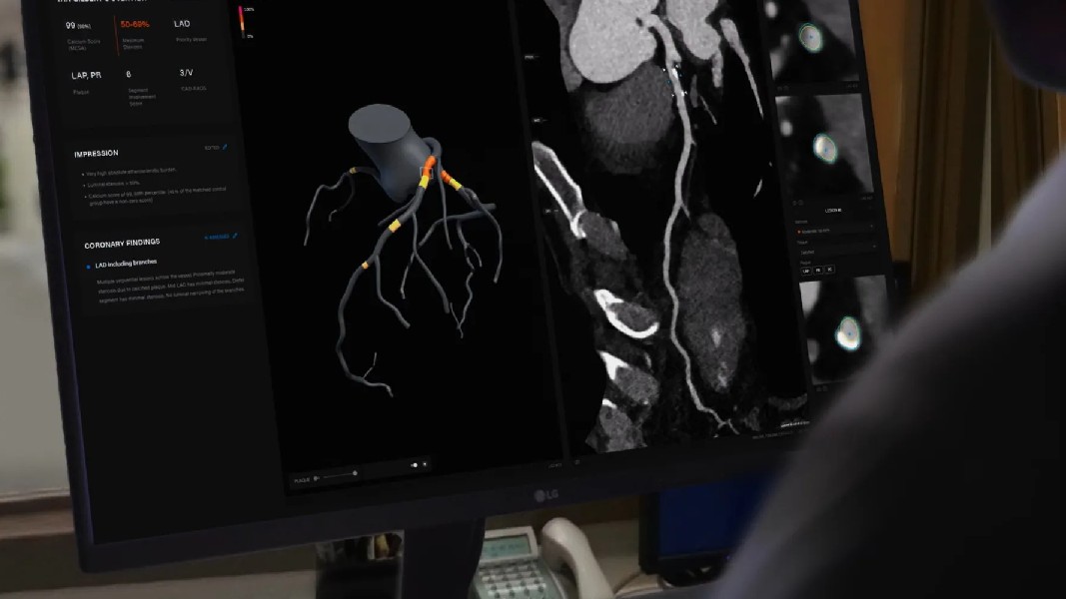The height and width of the screenshot is (599, 1066).
Task: Click the 3/V CAD-RADS value
Action: click(x=186, y=73)
